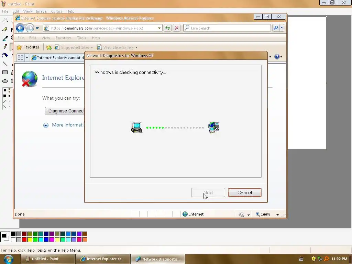Viewport: 352px width, 264px height.
Task: Switch to Network Diagnostics taskbar button
Action: (158, 259)
